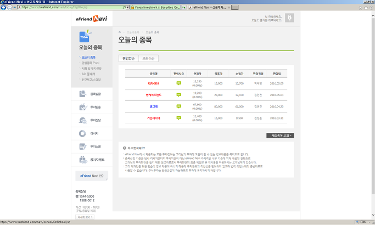The width and height of the screenshot is (375, 225).
Task: Open the Air submenu link
Action: pos(88,74)
